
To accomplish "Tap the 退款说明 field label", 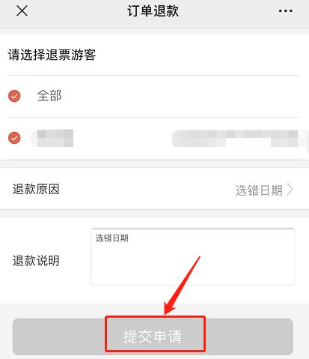I will click(x=36, y=261).
